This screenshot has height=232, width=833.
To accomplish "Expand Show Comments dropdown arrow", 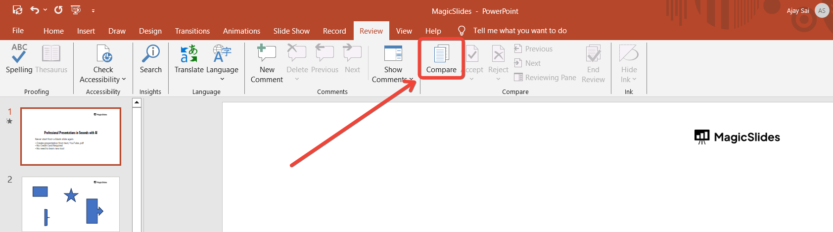I will point(411,79).
